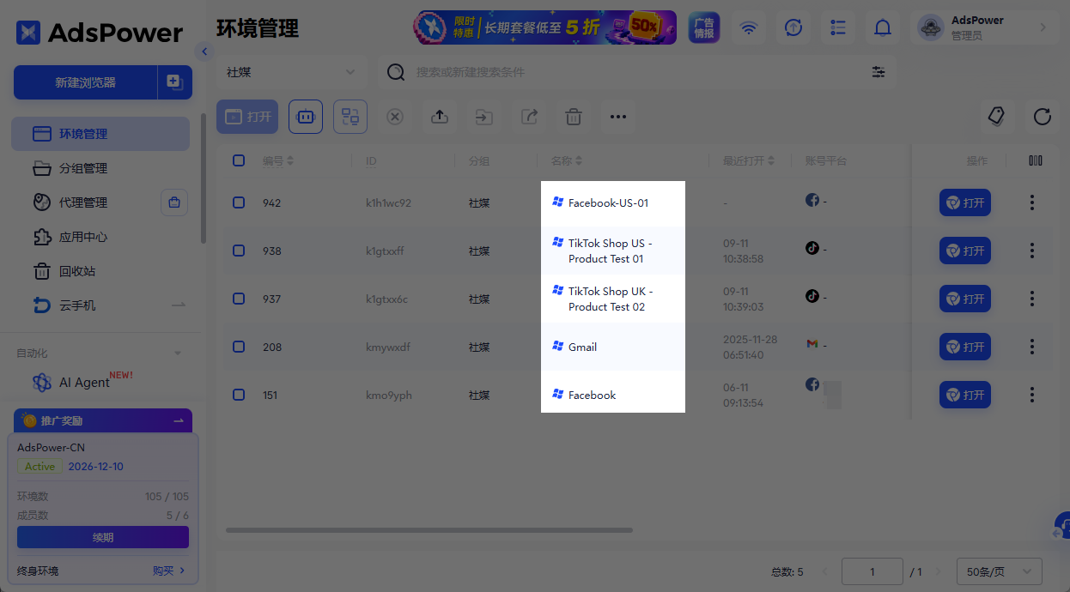
Task: Check the box for profile 942
Action: 239,202
